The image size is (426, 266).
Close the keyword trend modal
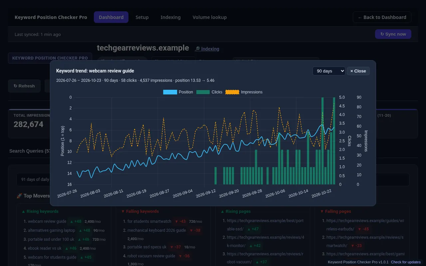coord(358,71)
